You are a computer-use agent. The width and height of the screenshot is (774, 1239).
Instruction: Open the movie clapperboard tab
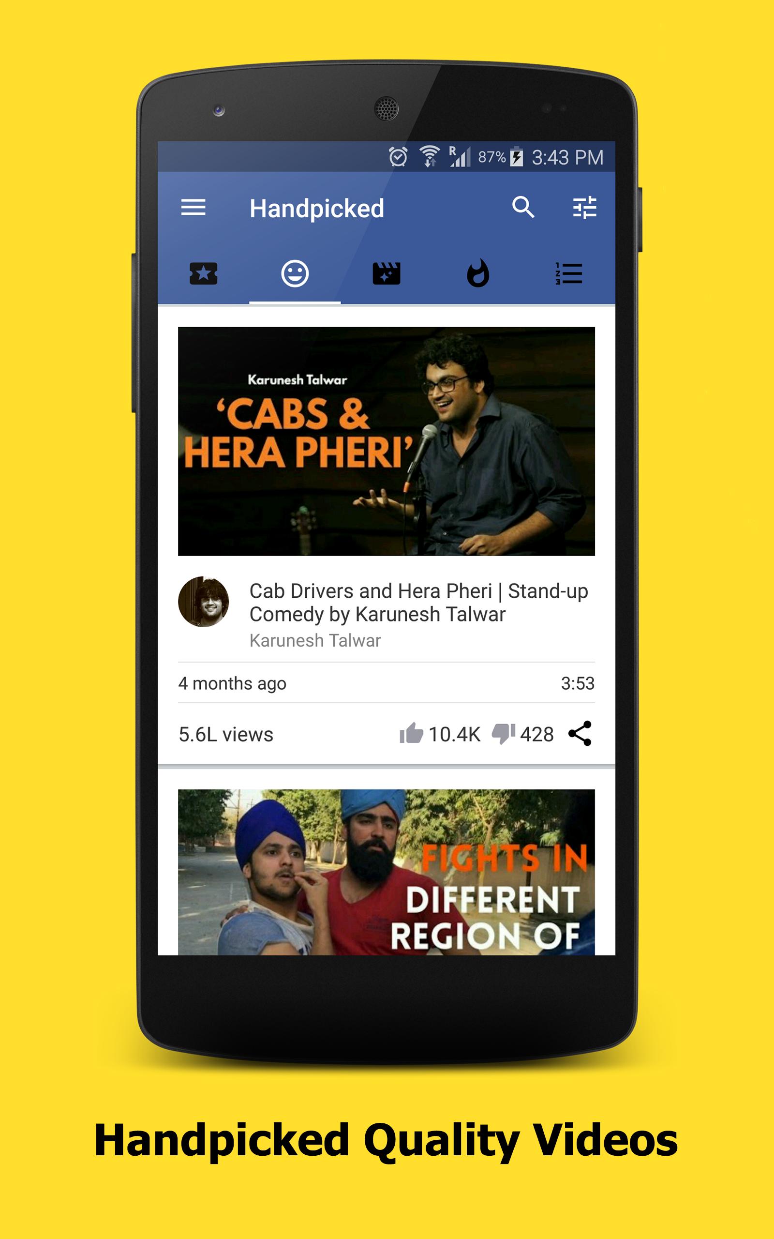(387, 273)
